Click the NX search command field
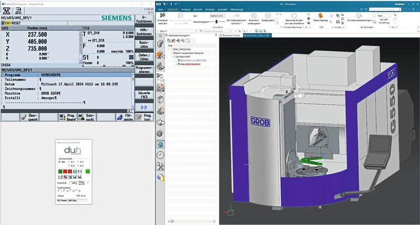 tap(385, 9)
